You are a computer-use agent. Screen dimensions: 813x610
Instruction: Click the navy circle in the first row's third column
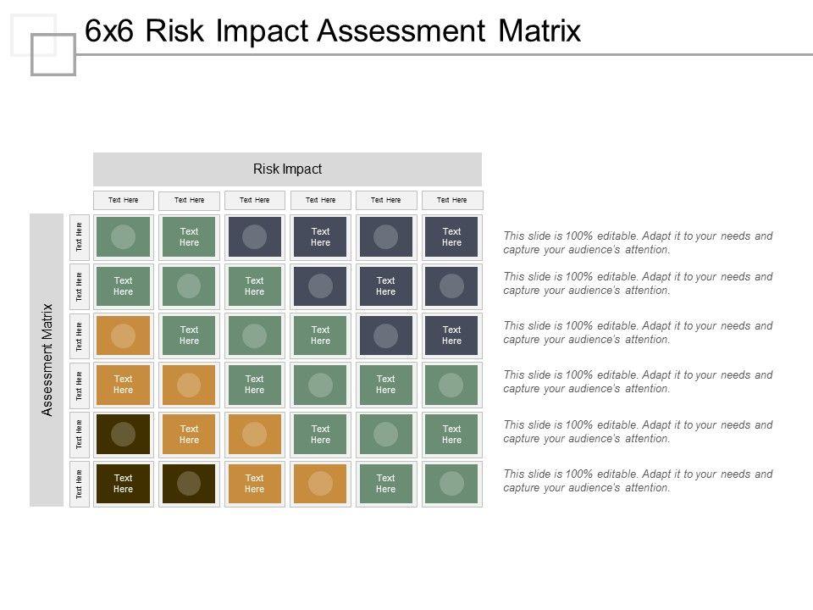point(255,236)
